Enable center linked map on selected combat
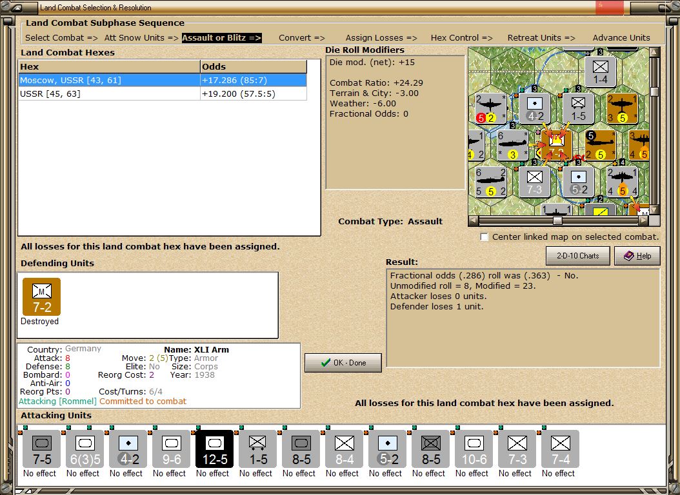Screen dimensions: 680x495 tap(484, 237)
